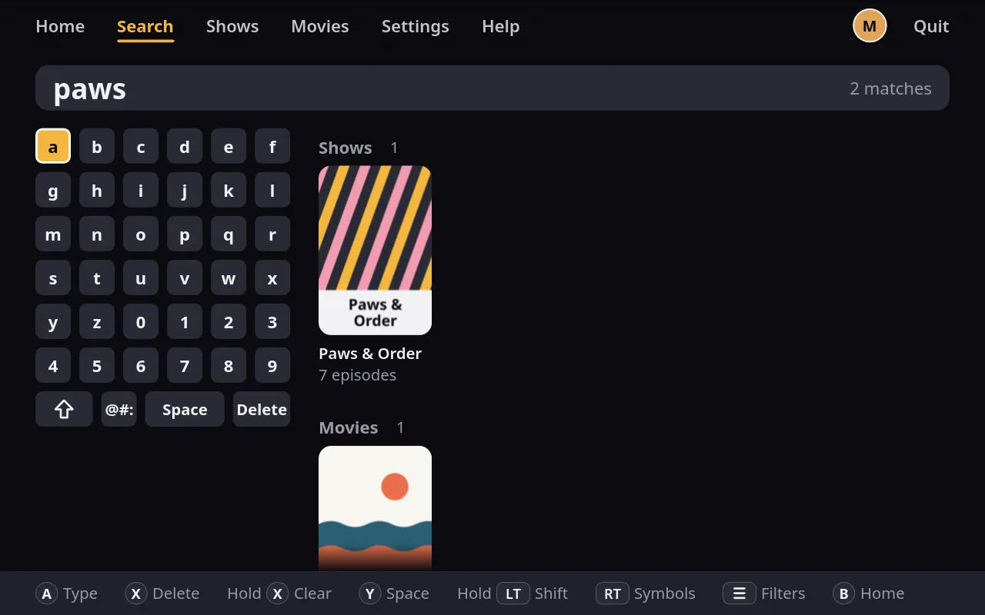Tap the number 2 key
This screenshot has width=985, height=615.
(x=229, y=321)
